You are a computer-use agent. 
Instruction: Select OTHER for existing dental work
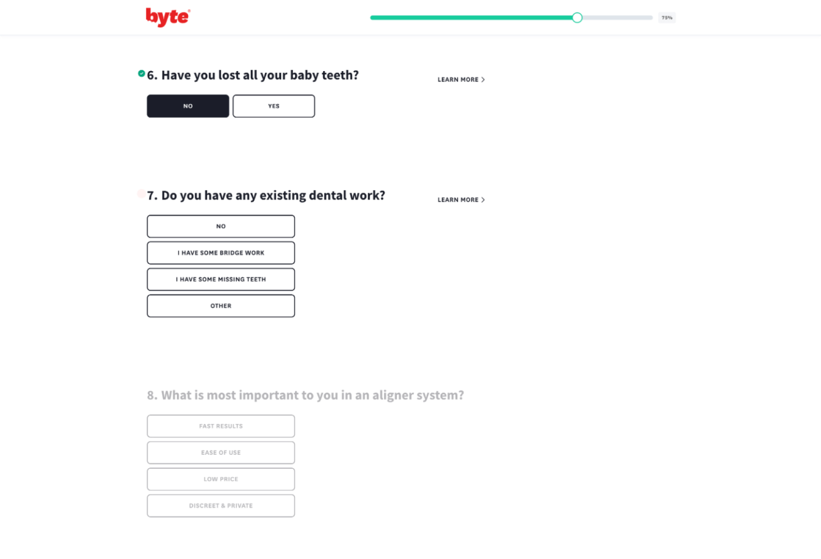221,306
